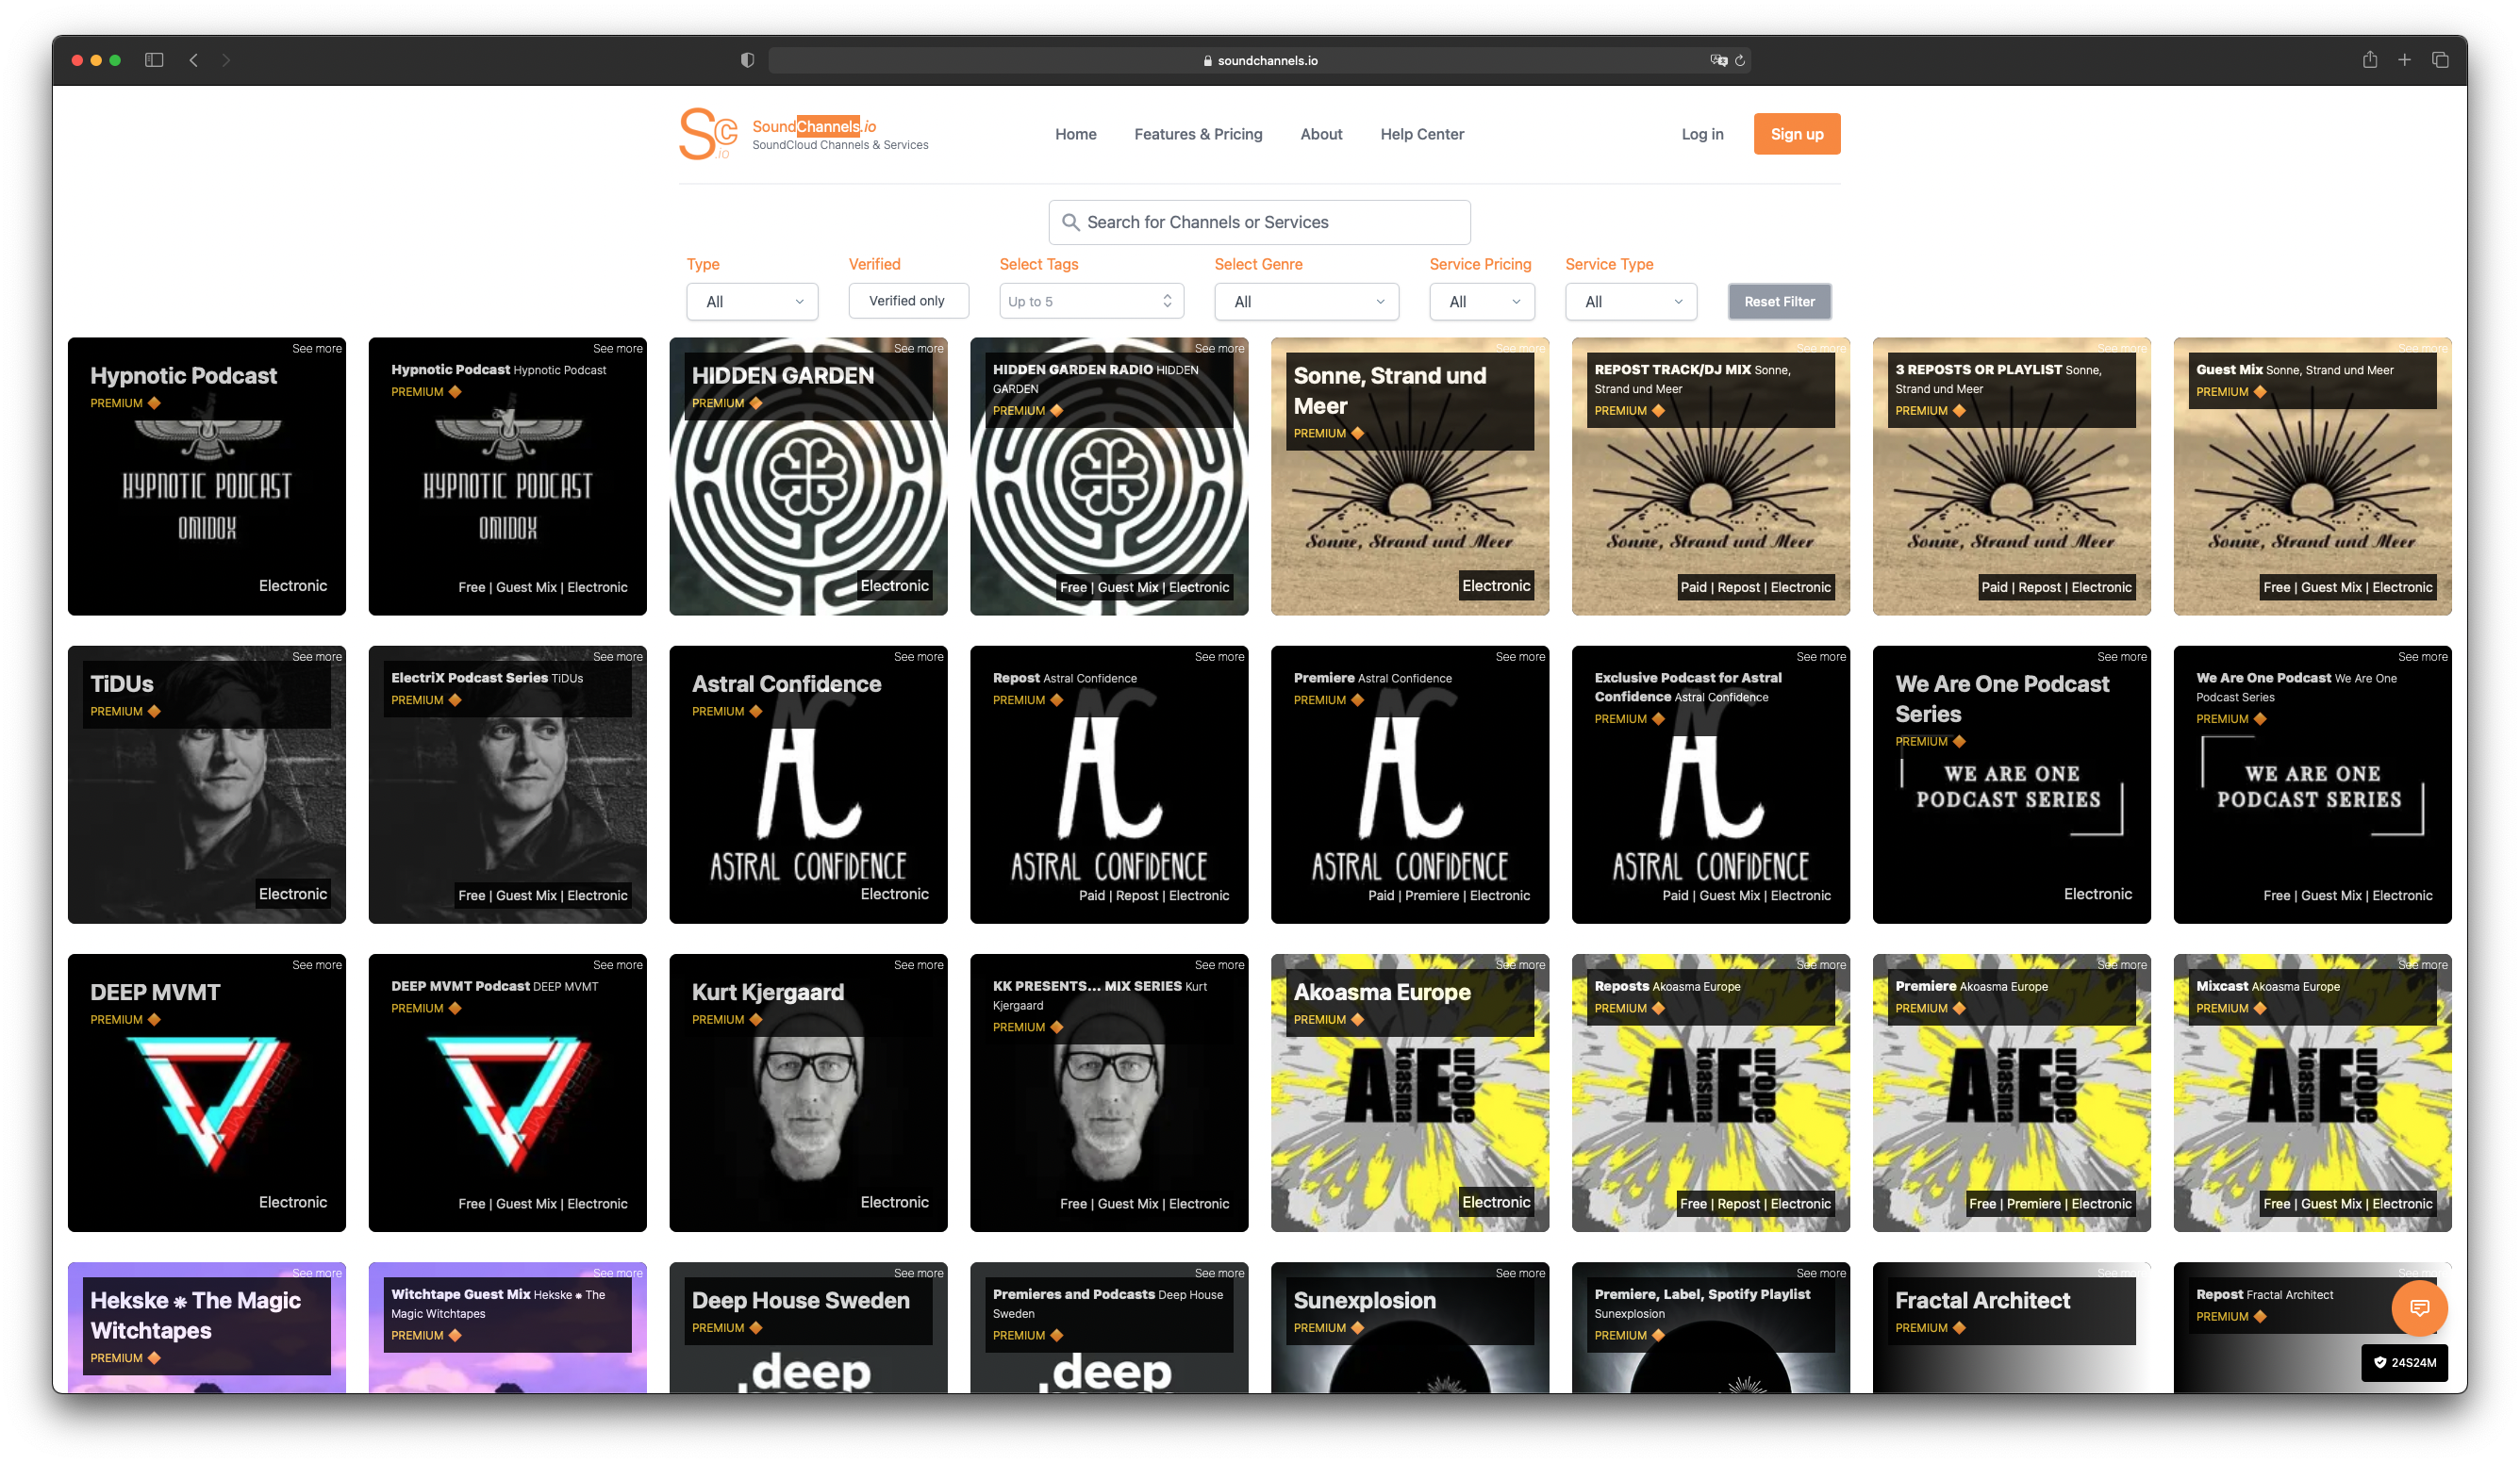The width and height of the screenshot is (2520, 1463).
Task: Click the Log in link
Action: (x=1702, y=134)
